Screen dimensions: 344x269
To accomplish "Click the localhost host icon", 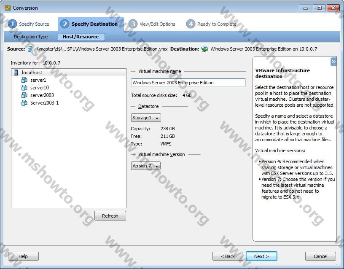I will [16, 73].
